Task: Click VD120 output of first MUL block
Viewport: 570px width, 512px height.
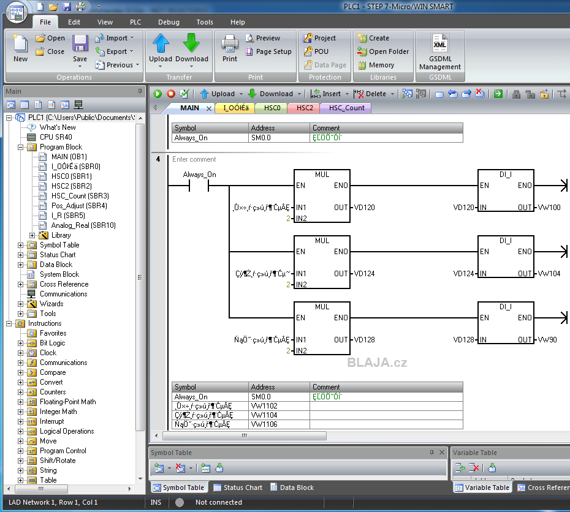Action: tap(364, 208)
